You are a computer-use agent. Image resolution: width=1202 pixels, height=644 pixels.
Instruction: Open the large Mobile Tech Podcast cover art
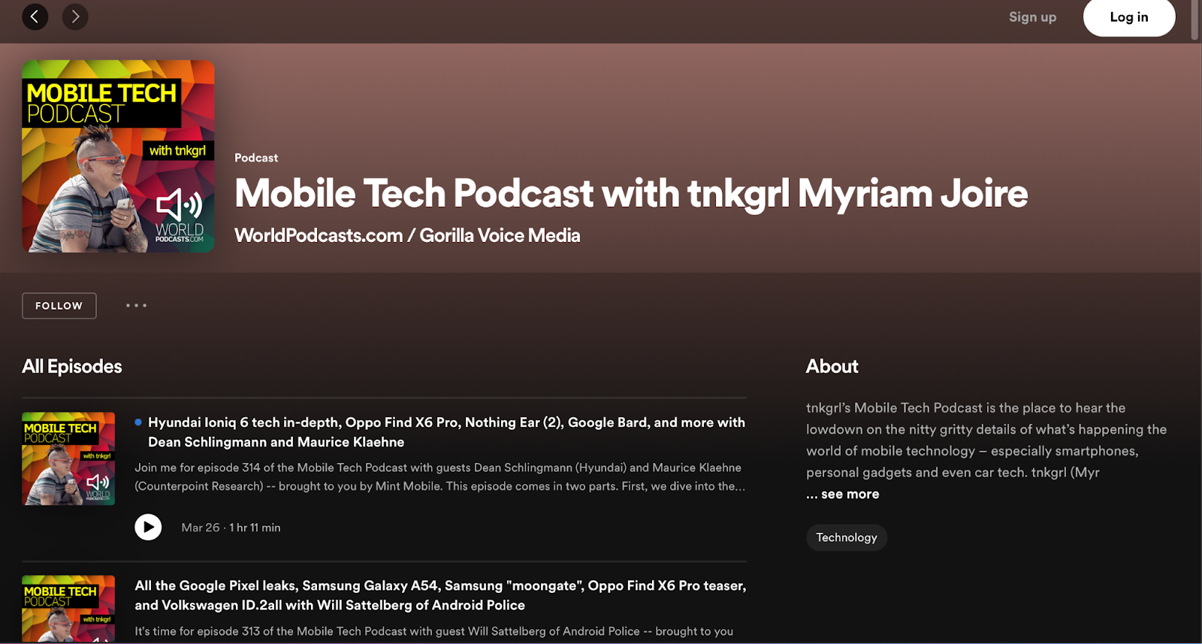point(118,156)
